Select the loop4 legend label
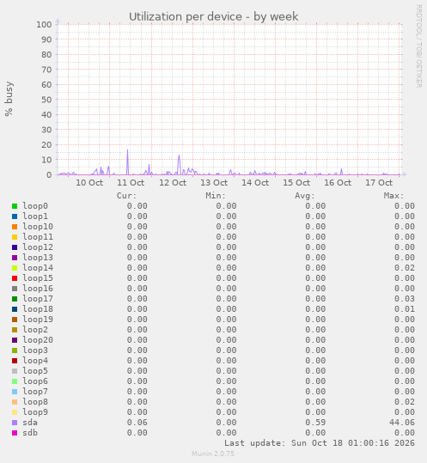427x463 pixels. tap(35, 361)
